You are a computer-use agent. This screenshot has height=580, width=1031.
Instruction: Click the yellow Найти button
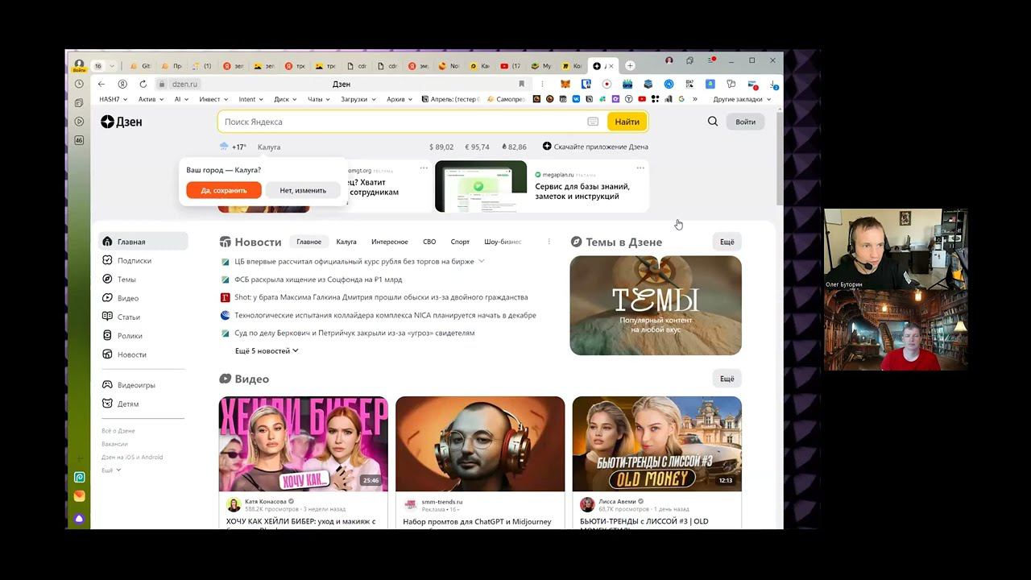tap(627, 122)
